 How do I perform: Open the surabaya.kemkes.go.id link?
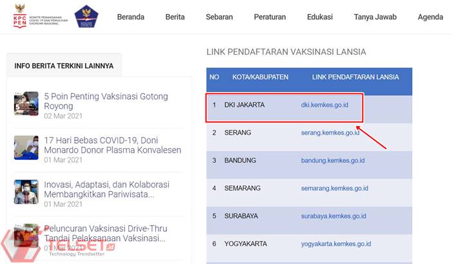[333, 216]
